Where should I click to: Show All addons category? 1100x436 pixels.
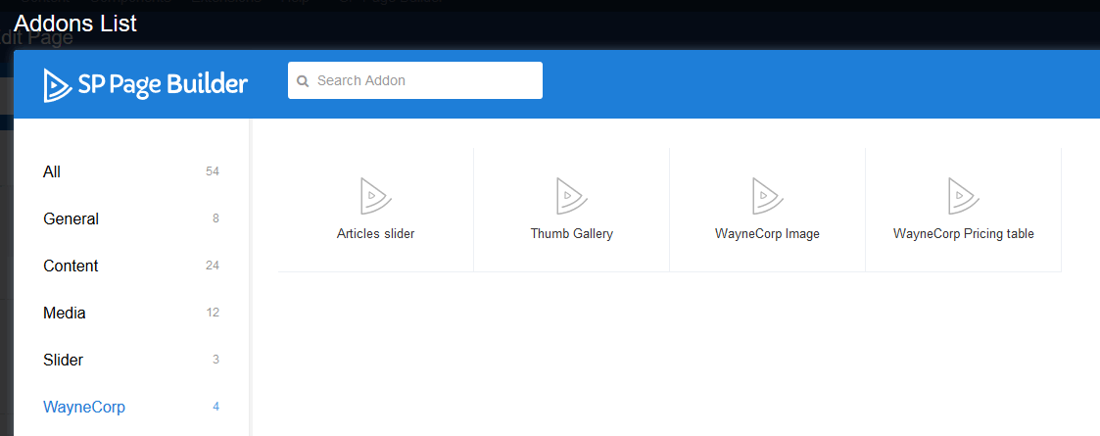(x=52, y=171)
